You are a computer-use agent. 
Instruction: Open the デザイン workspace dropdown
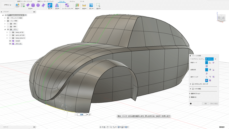8,5
